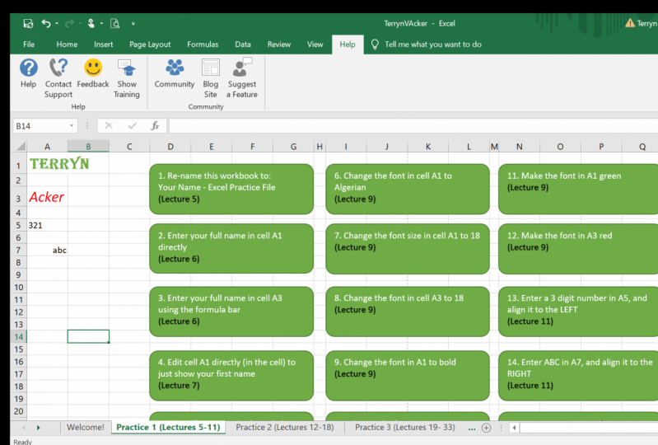Open Practice 2 (Lectures 12-18) sheet tab
Screen dimensions: 658x445
(284, 428)
